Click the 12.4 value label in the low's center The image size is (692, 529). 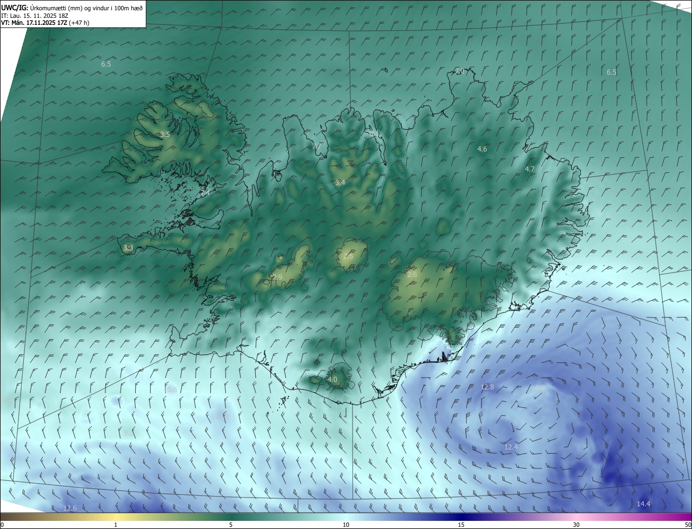[x=511, y=447]
